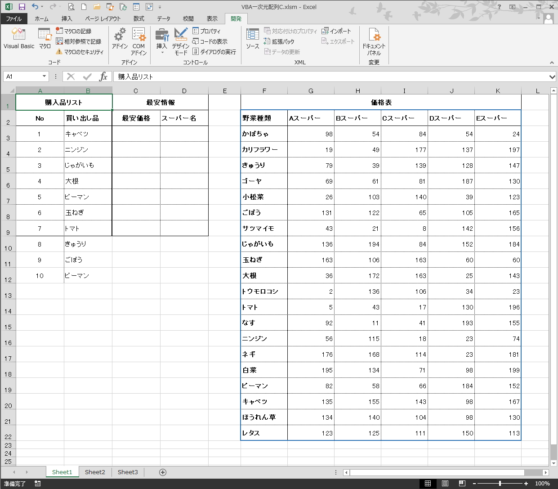Save the workbook from quick access toolbar

point(22,7)
